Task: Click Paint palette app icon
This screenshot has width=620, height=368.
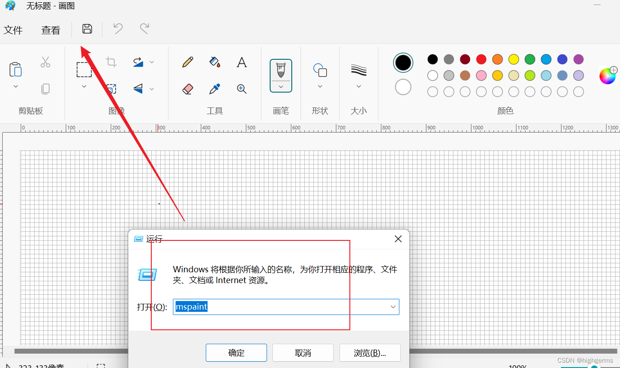Action: [10, 6]
